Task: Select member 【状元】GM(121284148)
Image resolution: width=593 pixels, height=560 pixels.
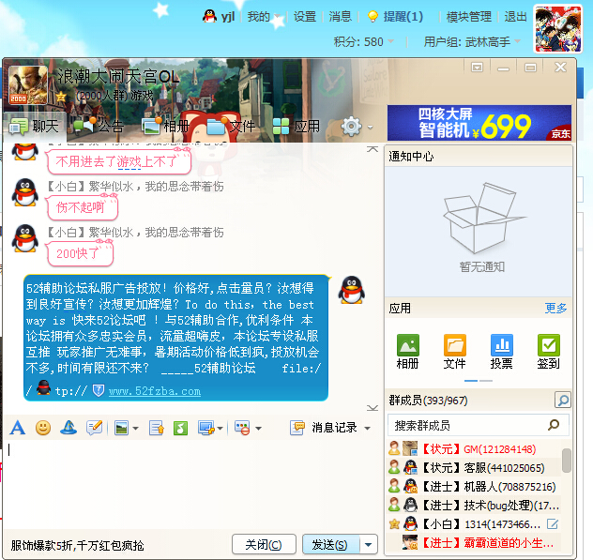Action: [x=474, y=448]
